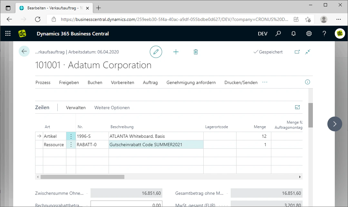Click the browser address bar URL
The image size is (348, 207).
[174, 20]
